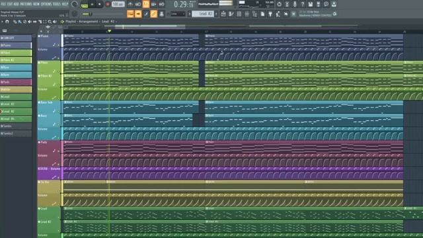This screenshot has width=423, height=238.
Task: Toggle the metronome button
Action: [130, 4]
